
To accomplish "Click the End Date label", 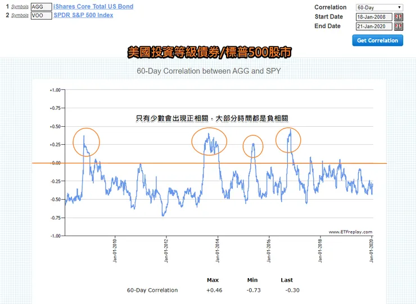I will pos(327,26).
